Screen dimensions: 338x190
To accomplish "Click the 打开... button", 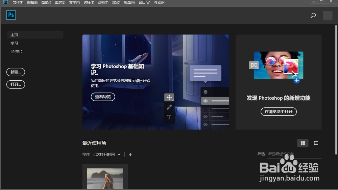I will point(16,84).
